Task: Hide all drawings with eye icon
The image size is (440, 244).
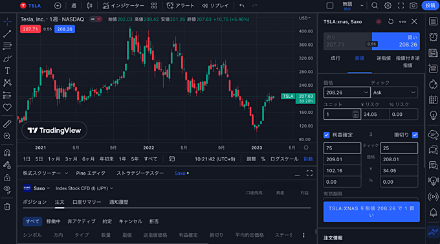Action: click(7, 190)
